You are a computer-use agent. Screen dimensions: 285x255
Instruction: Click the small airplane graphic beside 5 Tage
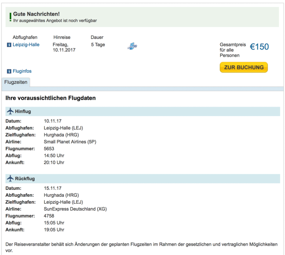[x=132, y=46]
